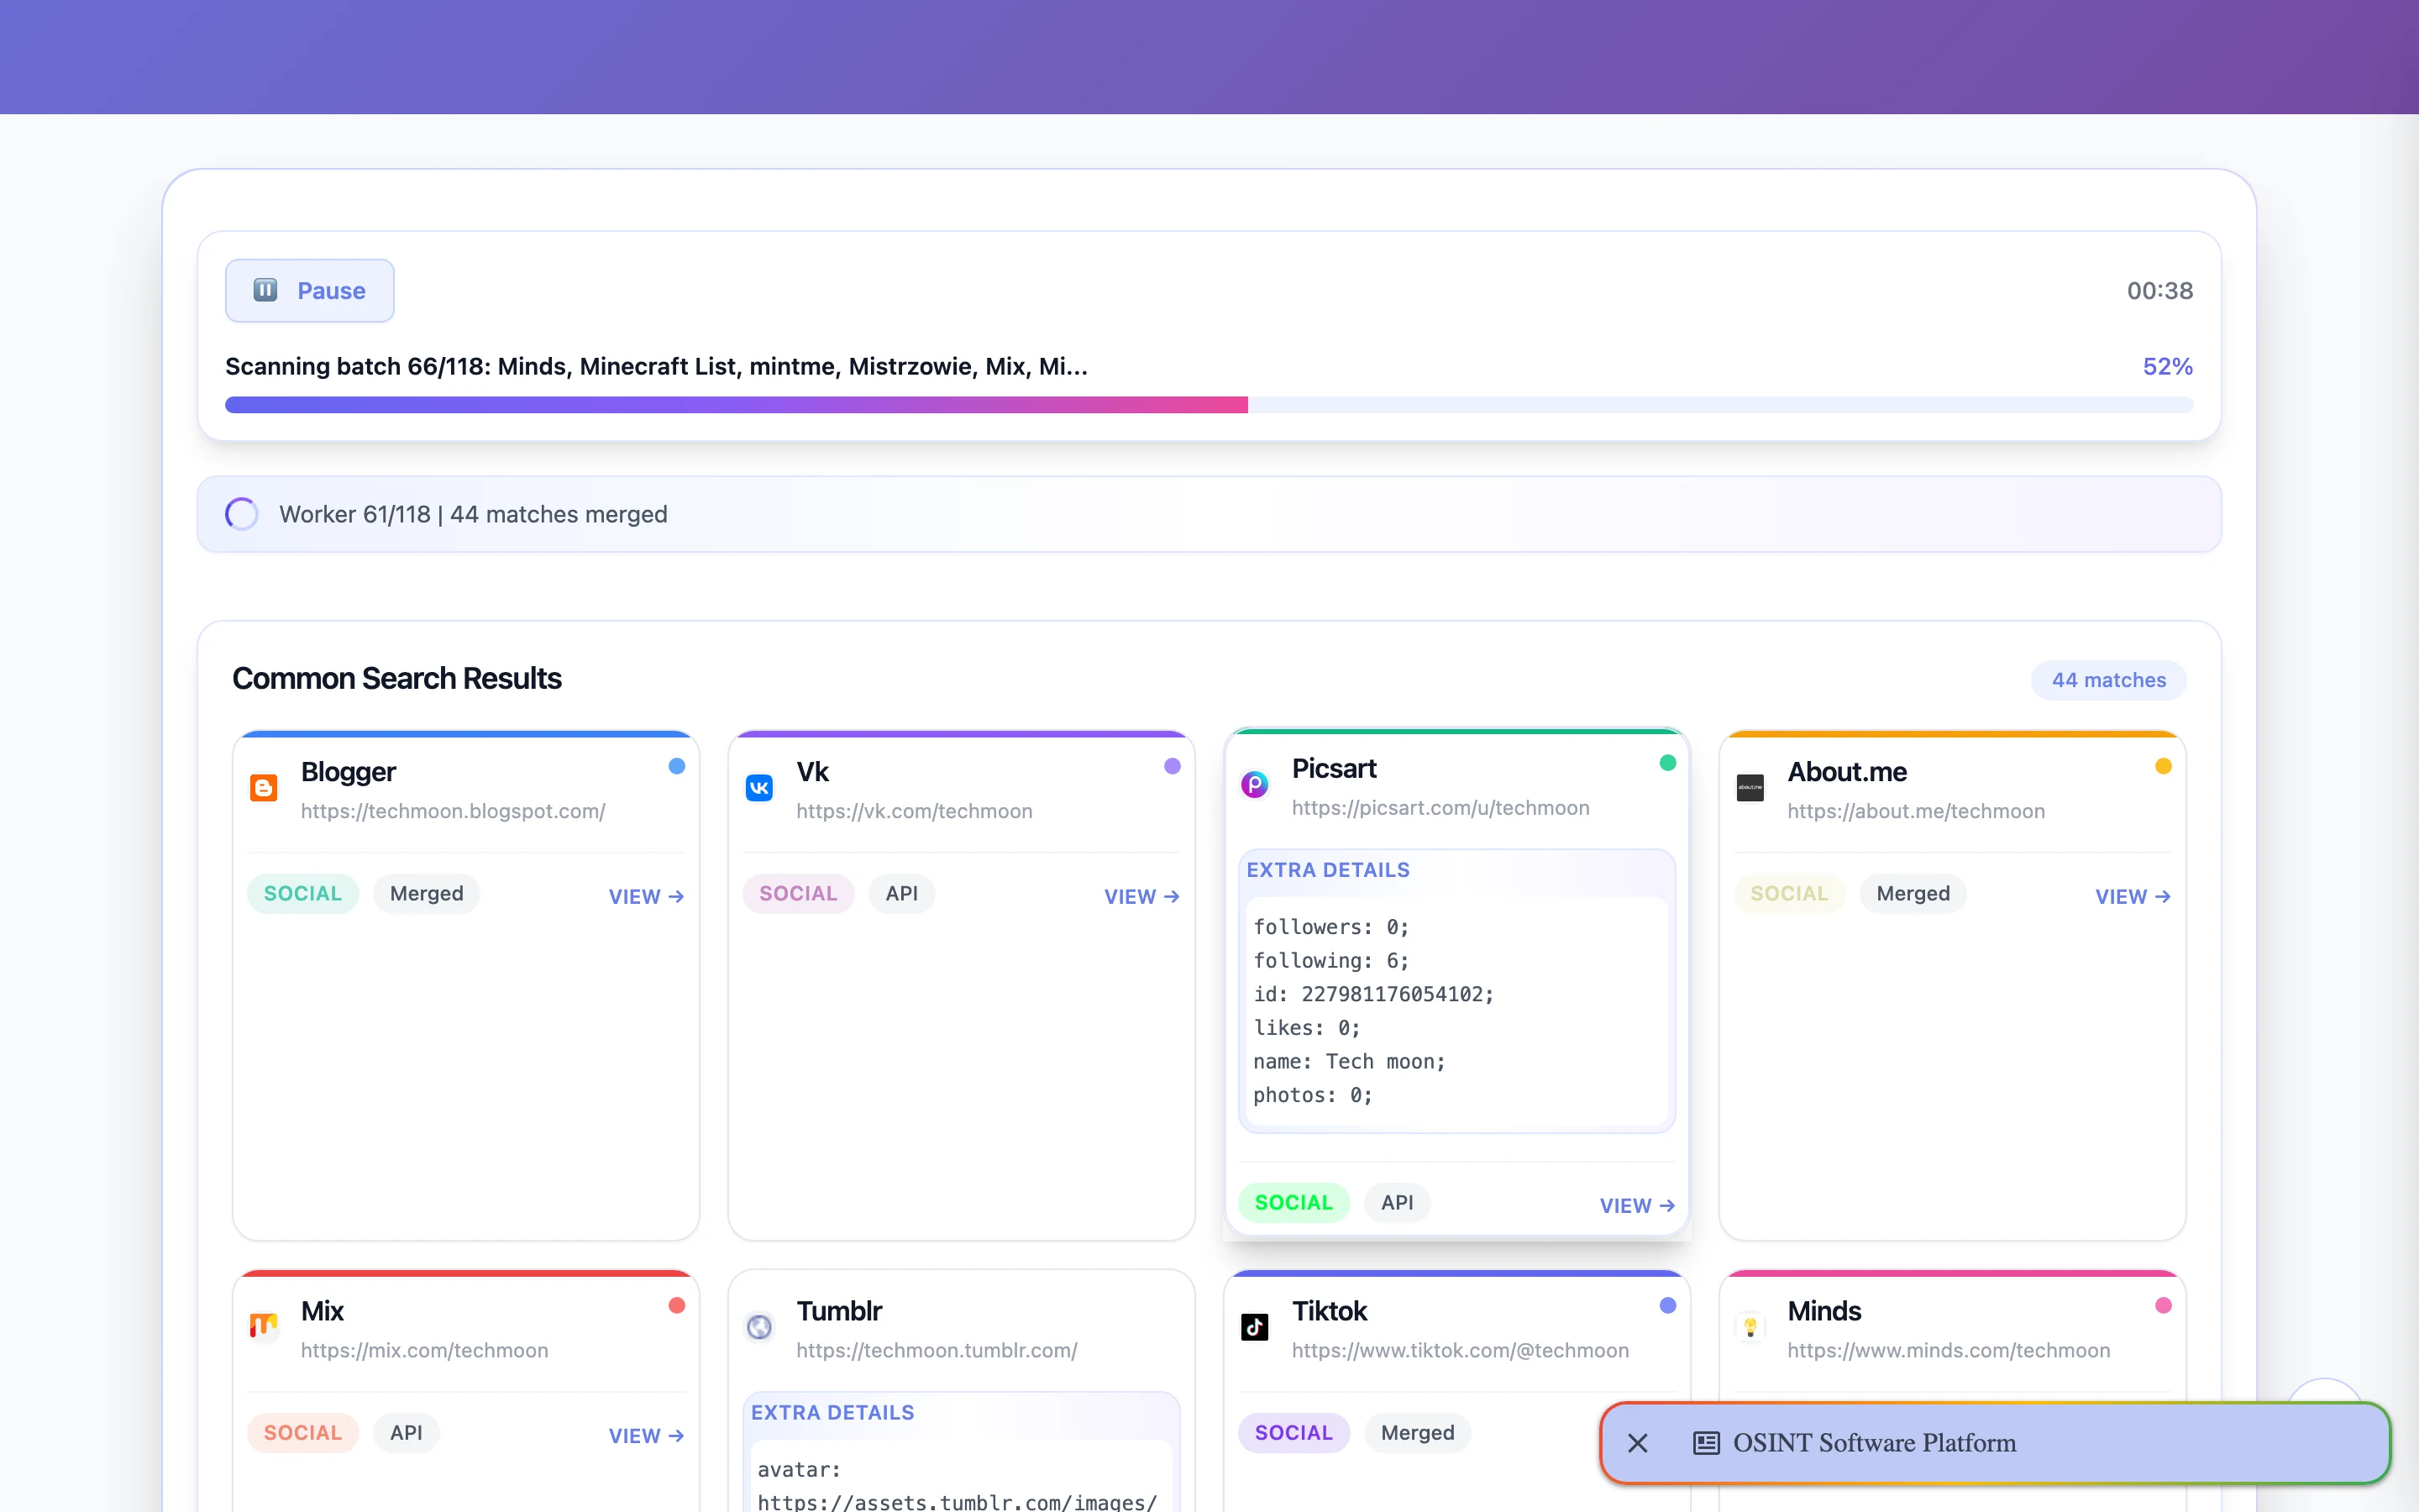
Task: Click the Tumblr globe icon
Action: pyautogui.click(x=759, y=1327)
